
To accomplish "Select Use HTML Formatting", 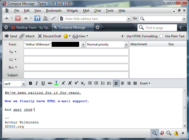I will pyautogui.click(x=139, y=36).
